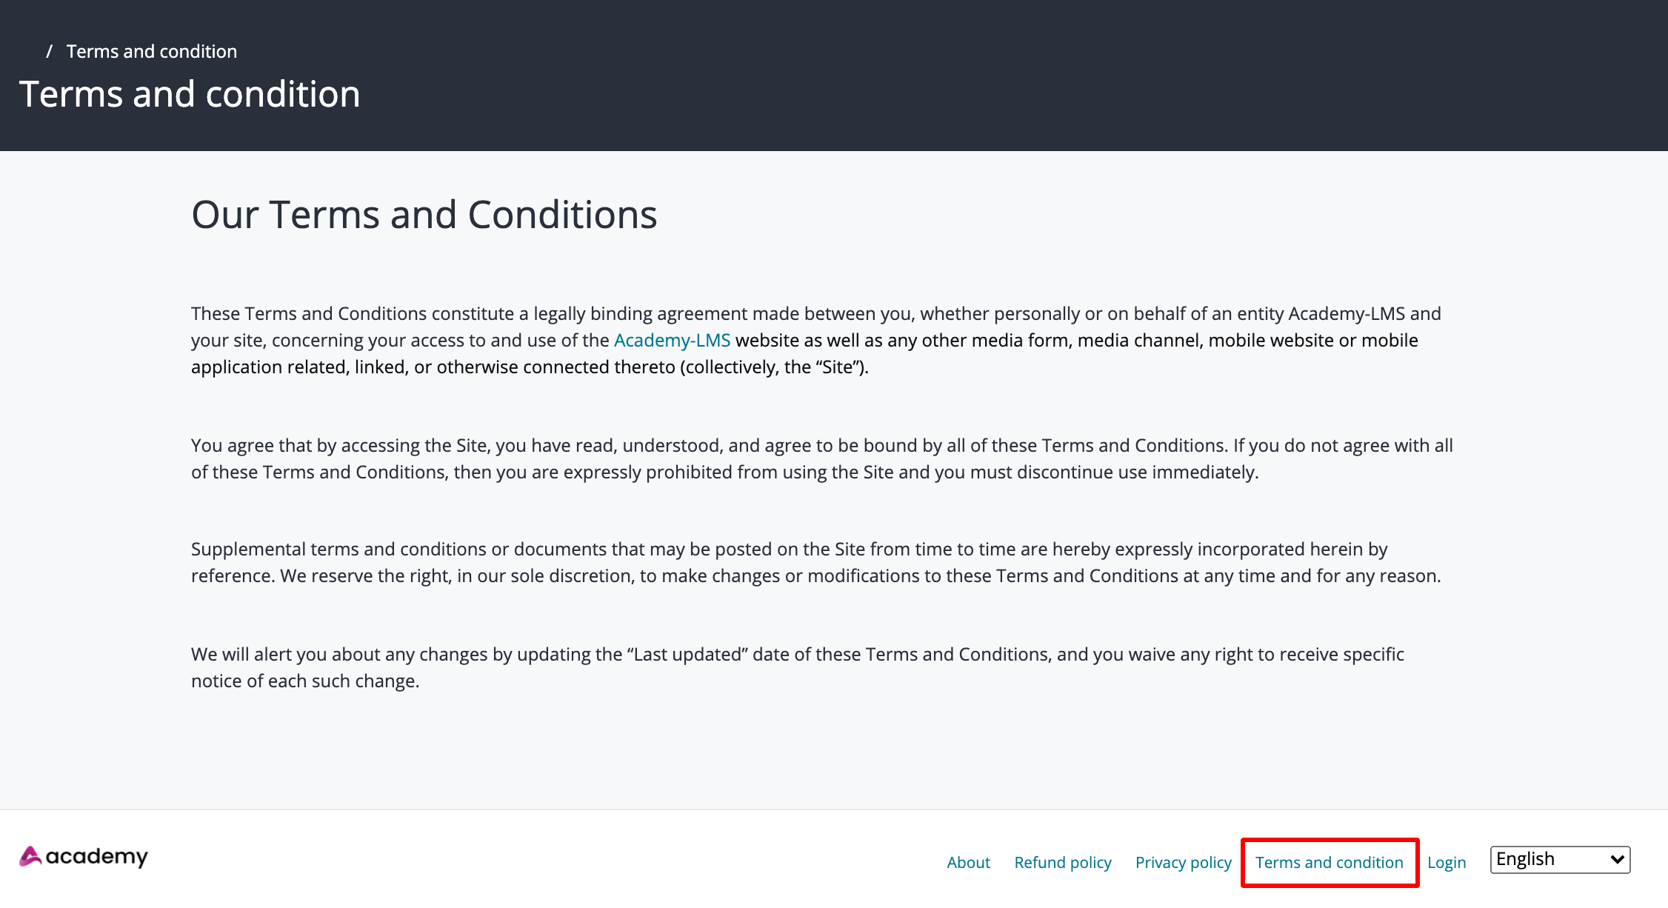This screenshot has height=908, width=1668.
Task: Click the pink Academy logo icon
Action: click(x=30, y=856)
